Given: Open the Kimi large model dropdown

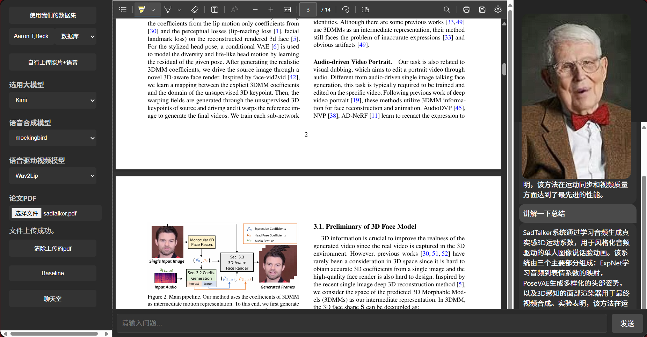Looking at the screenshot, I should click(53, 100).
